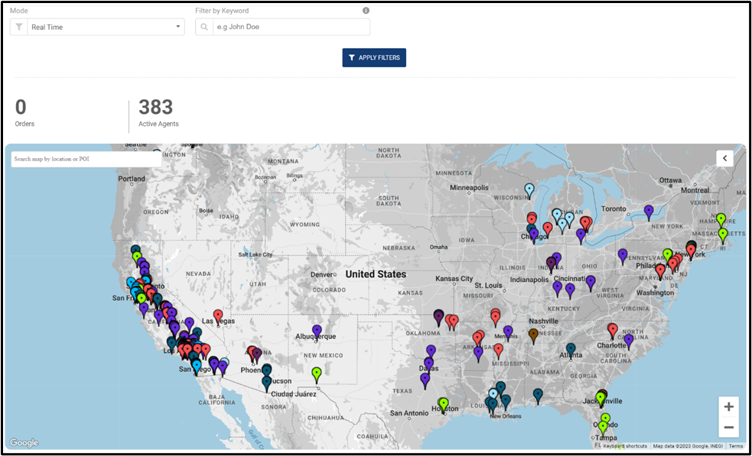
Task: Collapse the map side panel chevron
Action: click(724, 158)
